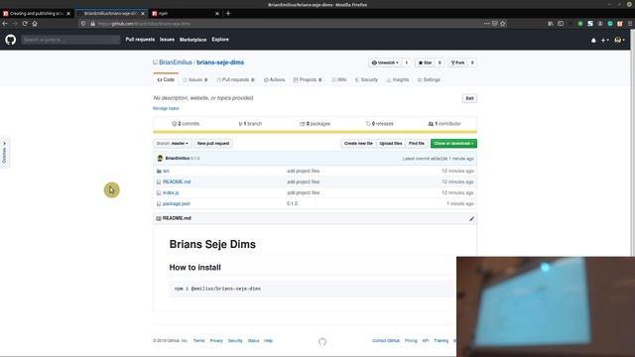
Task: Edit README with the pencil icon
Action: click(471, 218)
